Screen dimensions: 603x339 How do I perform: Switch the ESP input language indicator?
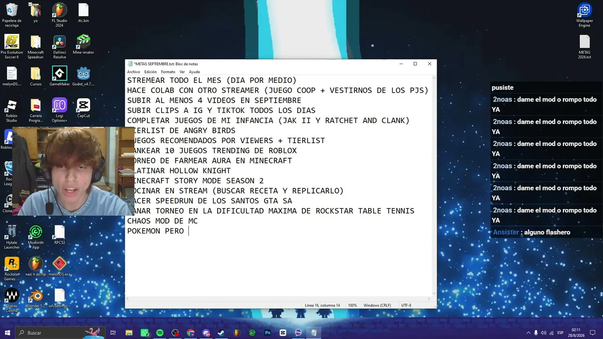[560, 332]
